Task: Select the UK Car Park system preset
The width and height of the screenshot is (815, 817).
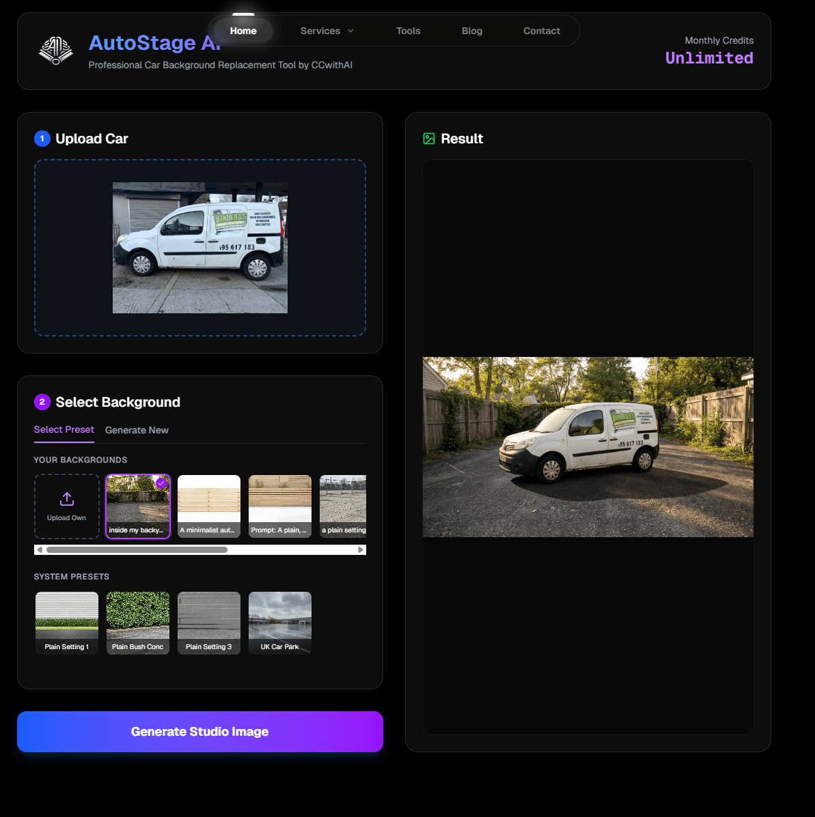Action: tap(279, 622)
